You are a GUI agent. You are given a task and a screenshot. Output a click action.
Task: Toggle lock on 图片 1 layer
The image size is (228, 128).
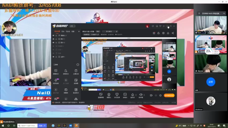[x=56, y=39]
